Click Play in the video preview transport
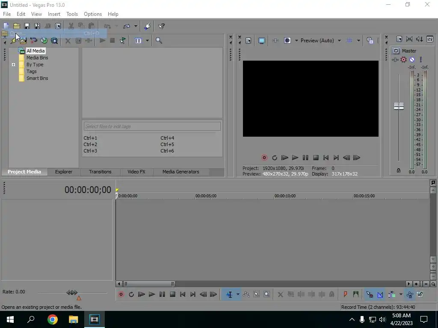This screenshot has width=438, height=328. tap(295, 158)
